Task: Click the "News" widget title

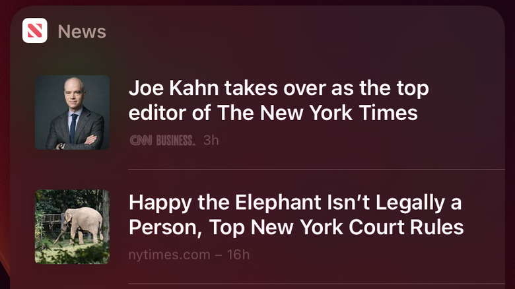Action: (x=82, y=31)
